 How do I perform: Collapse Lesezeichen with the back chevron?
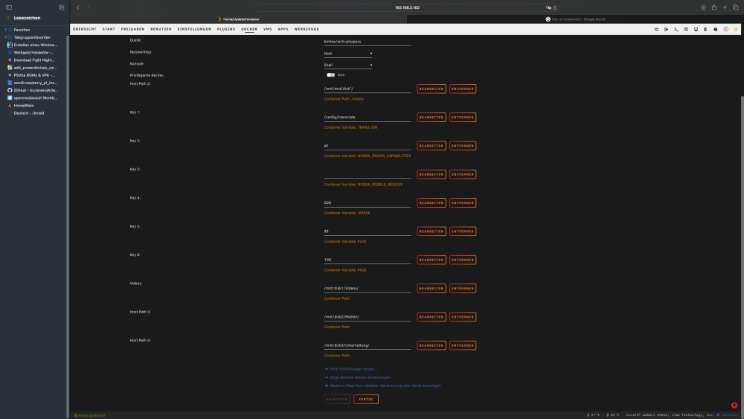click(8, 18)
